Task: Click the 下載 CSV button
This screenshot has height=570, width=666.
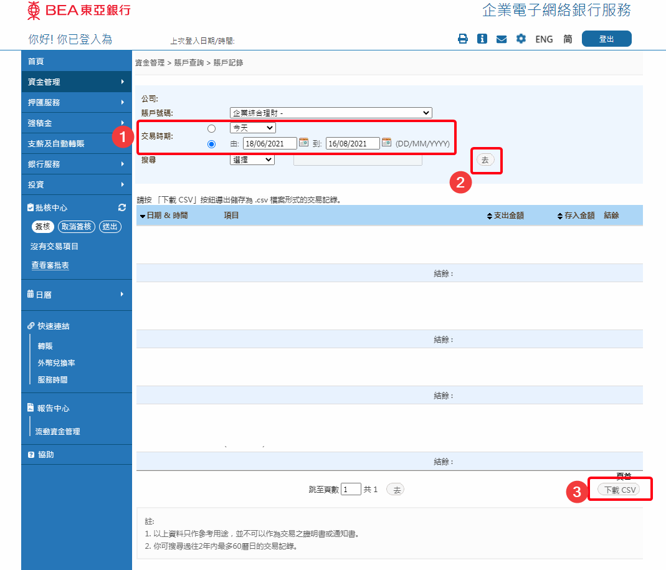Action: coord(618,490)
